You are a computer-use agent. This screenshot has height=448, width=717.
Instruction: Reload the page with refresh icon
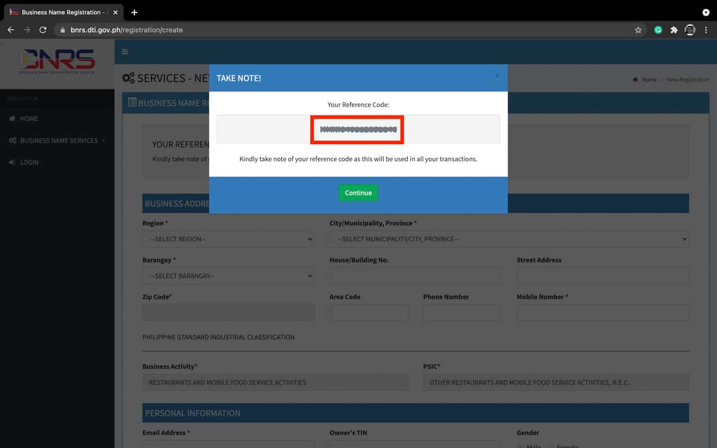click(x=43, y=30)
